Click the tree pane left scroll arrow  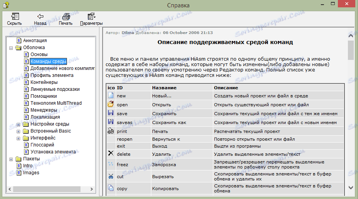click(10, 189)
